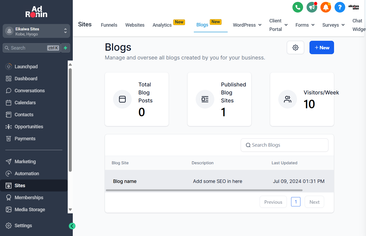Expand the Forms dropdown menu

coord(305,25)
